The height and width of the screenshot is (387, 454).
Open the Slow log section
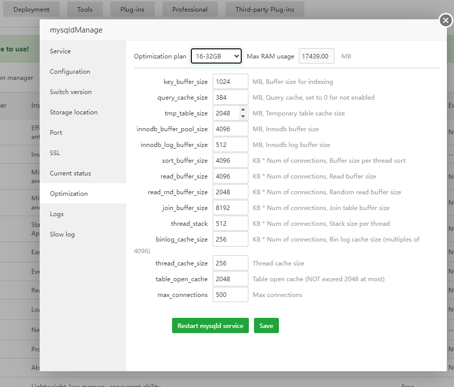pyautogui.click(x=62, y=234)
